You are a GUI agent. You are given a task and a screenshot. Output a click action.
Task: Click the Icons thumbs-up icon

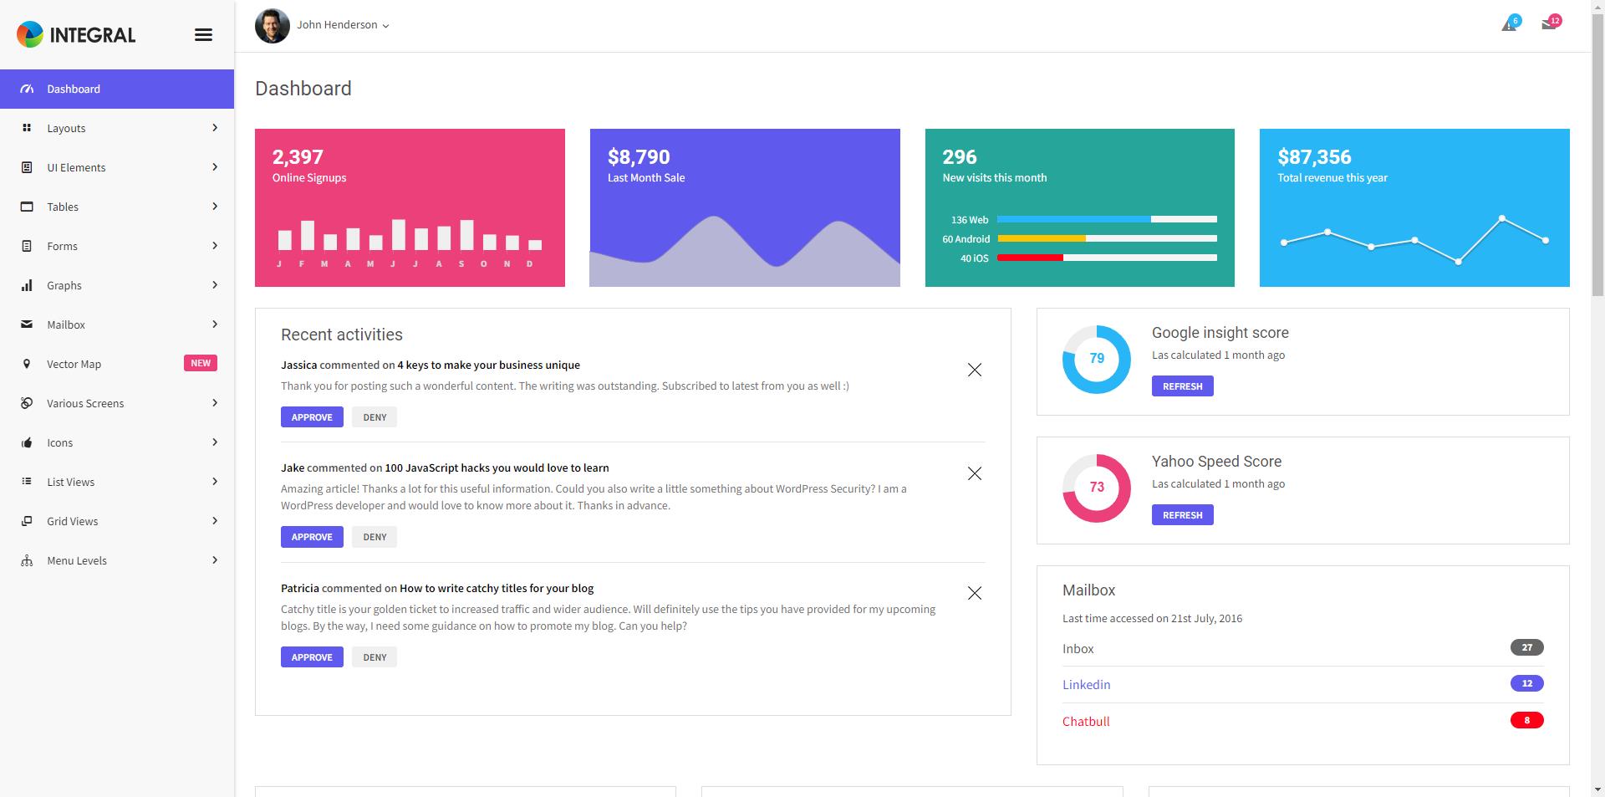[27, 442]
